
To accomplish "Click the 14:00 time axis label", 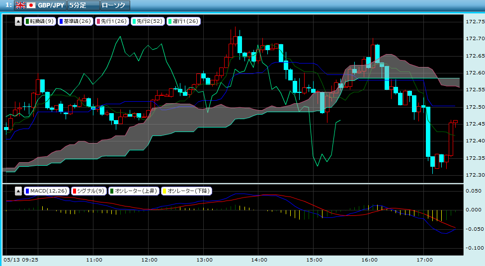I will pos(259,260).
